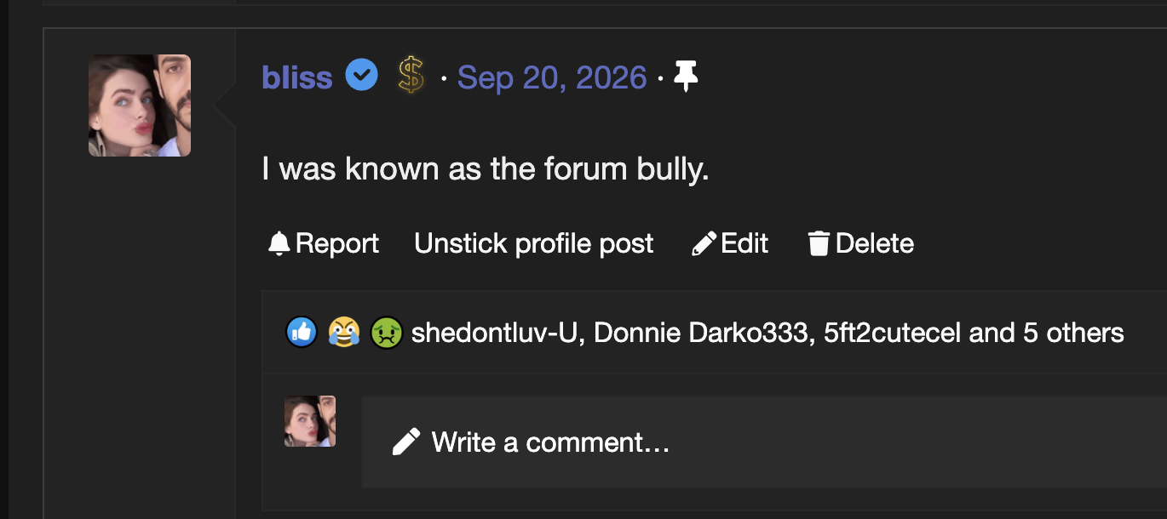Open Donnie Darko333 reactor profile
The image size is (1167, 519).
[700, 333]
